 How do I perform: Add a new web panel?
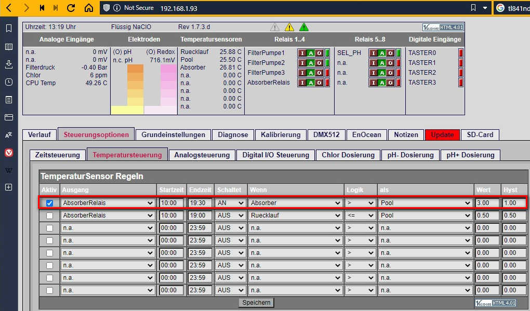(9, 187)
